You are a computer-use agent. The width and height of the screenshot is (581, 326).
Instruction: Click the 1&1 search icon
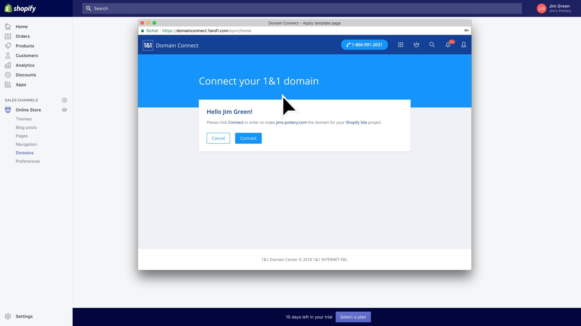(x=432, y=45)
